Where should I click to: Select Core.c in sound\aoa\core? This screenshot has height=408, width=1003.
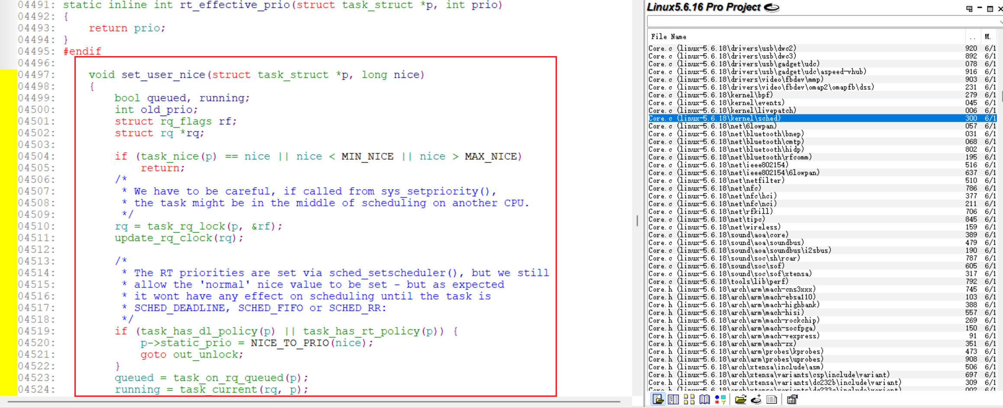[822, 235]
